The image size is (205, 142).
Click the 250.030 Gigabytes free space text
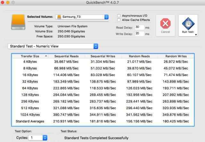click(x=71, y=36)
